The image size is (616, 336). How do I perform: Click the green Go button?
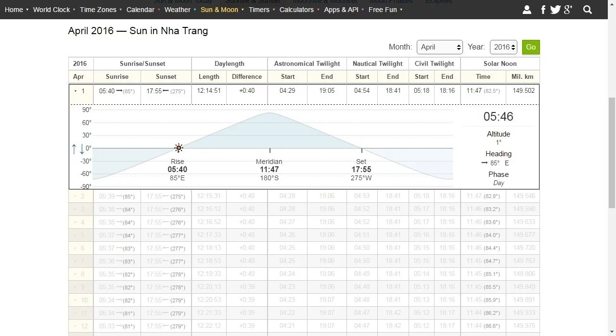(x=531, y=47)
